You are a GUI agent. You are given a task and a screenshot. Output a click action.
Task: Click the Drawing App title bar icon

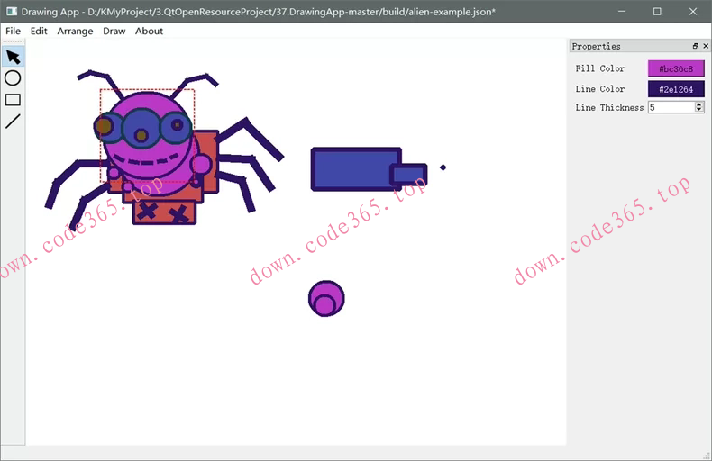pyautogui.click(x=11, y=12)
